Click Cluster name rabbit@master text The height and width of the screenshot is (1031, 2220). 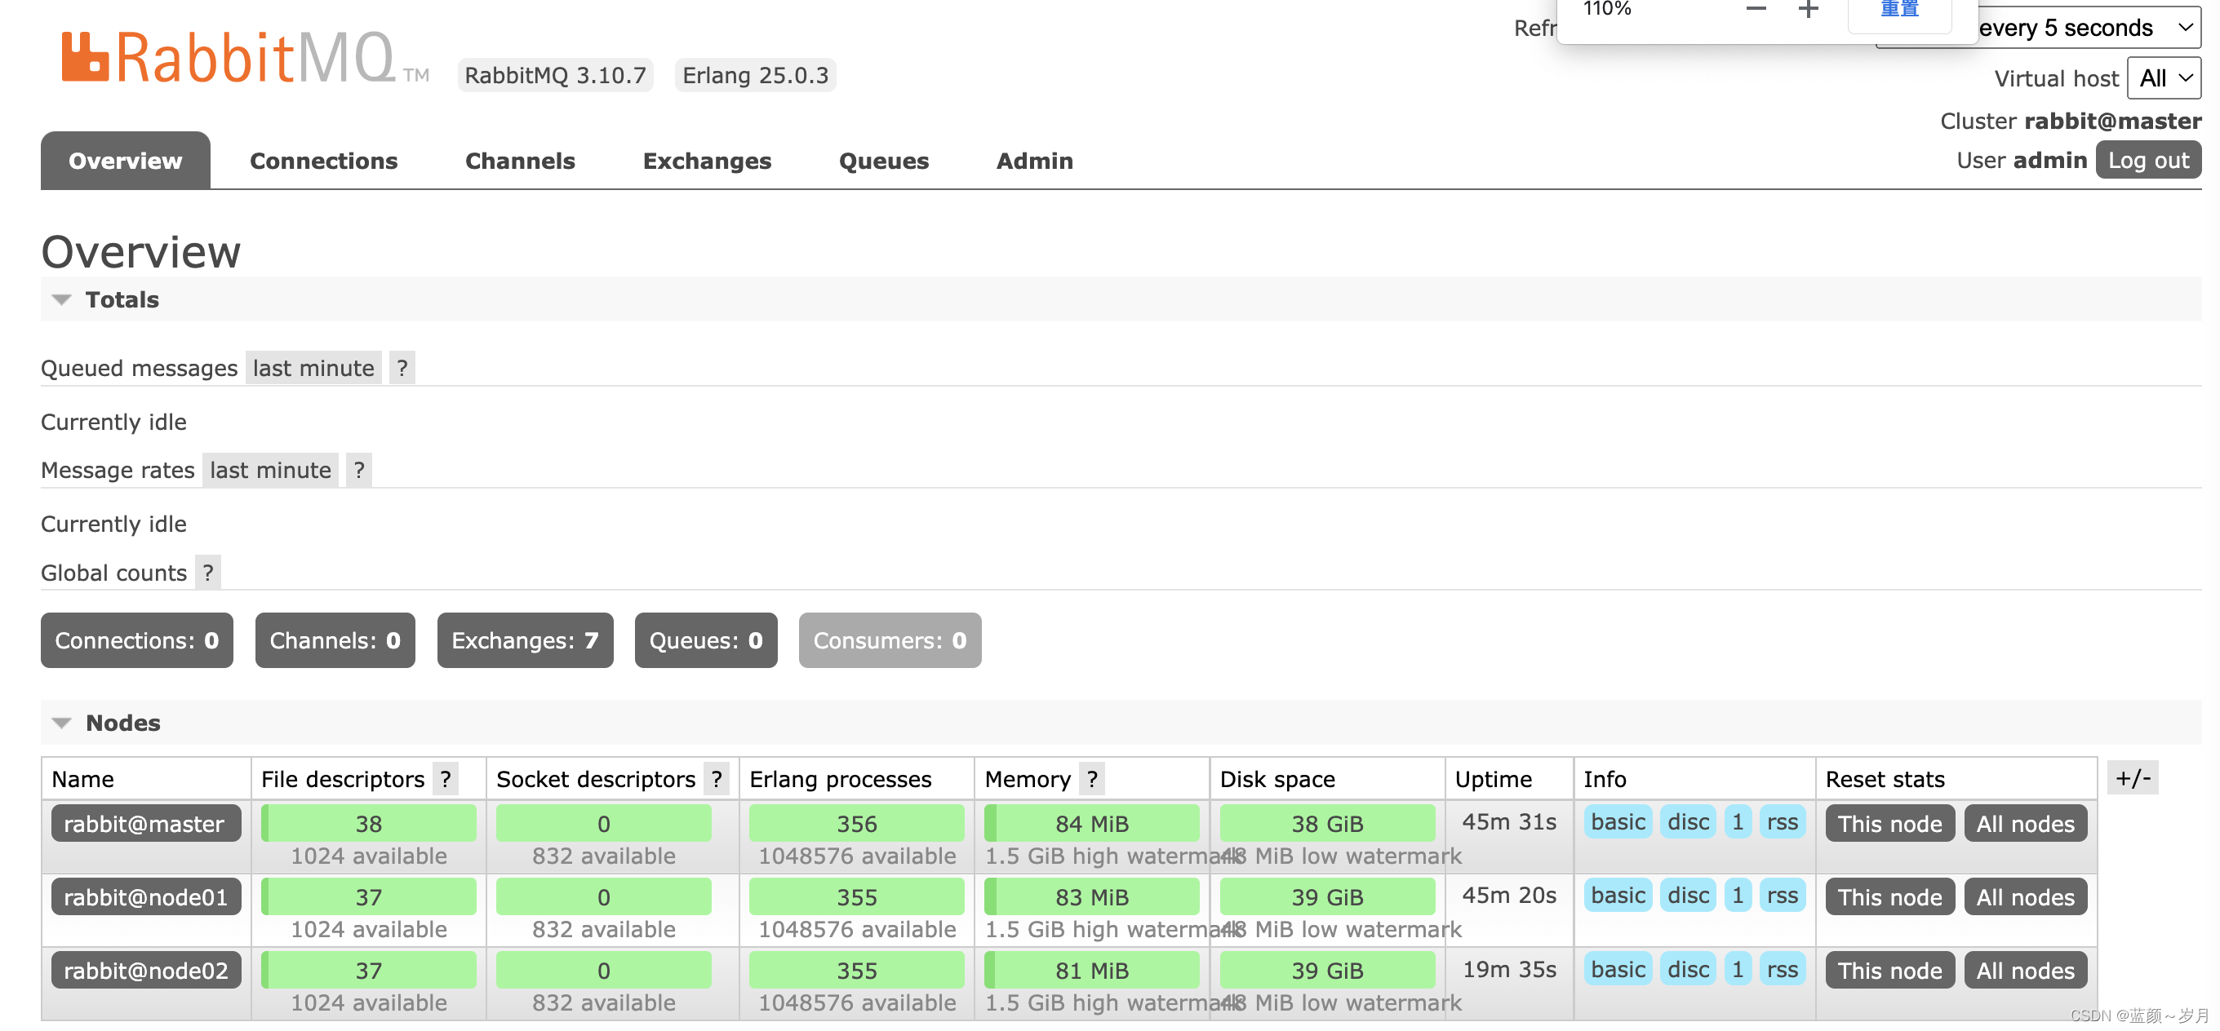2111,121
